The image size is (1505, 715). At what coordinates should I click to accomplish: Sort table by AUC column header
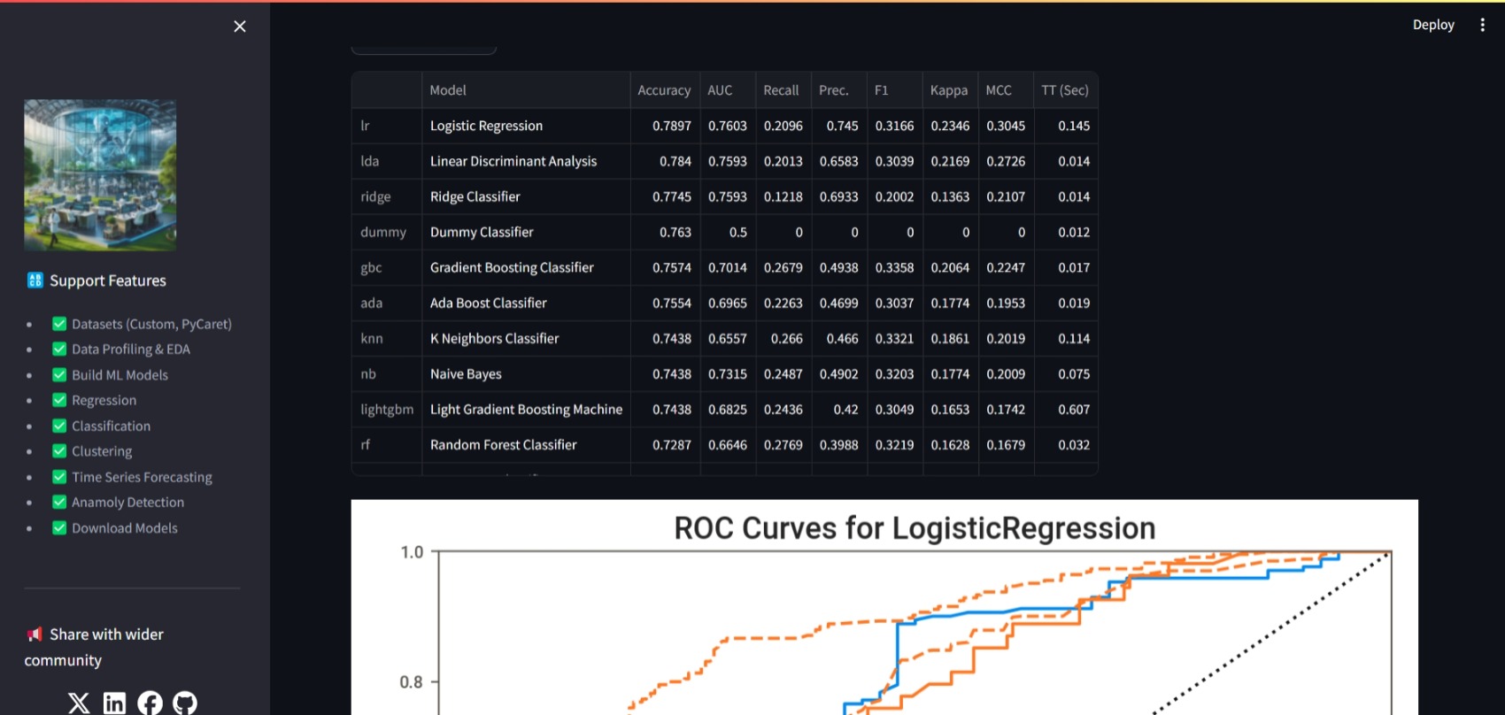click(720, 90)
